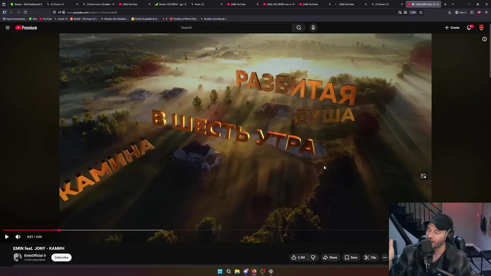Start voice search with microphone icon
491x276 pixels.
313,28
